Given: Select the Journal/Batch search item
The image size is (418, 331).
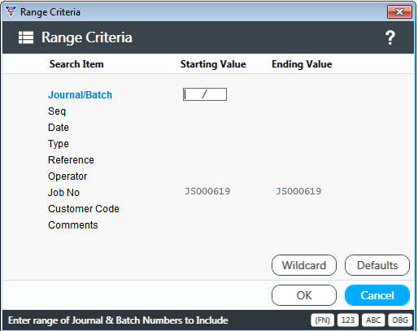Looking at the screenshot, I should click(80, 95).
